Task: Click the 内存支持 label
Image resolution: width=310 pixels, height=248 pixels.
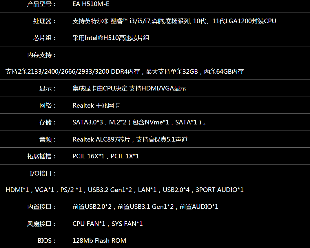Action: [41, 55]
